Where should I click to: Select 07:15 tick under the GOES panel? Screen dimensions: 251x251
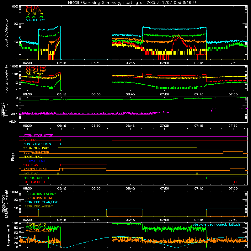[x=199, y=126]
